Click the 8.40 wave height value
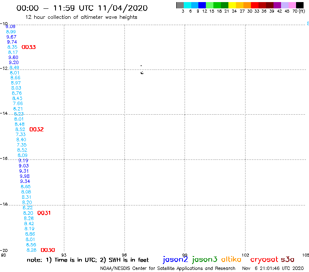This screenshot has height=272, width=309. [21, 140]
